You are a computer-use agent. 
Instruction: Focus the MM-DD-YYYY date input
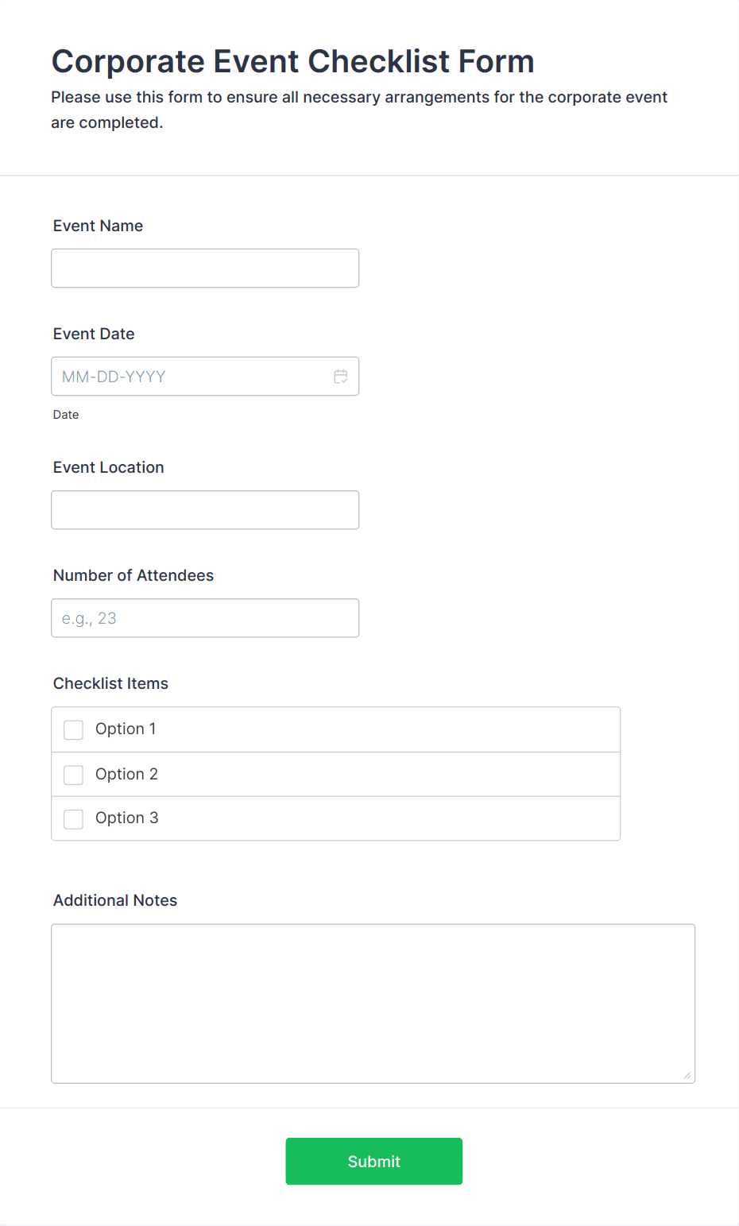191,377
